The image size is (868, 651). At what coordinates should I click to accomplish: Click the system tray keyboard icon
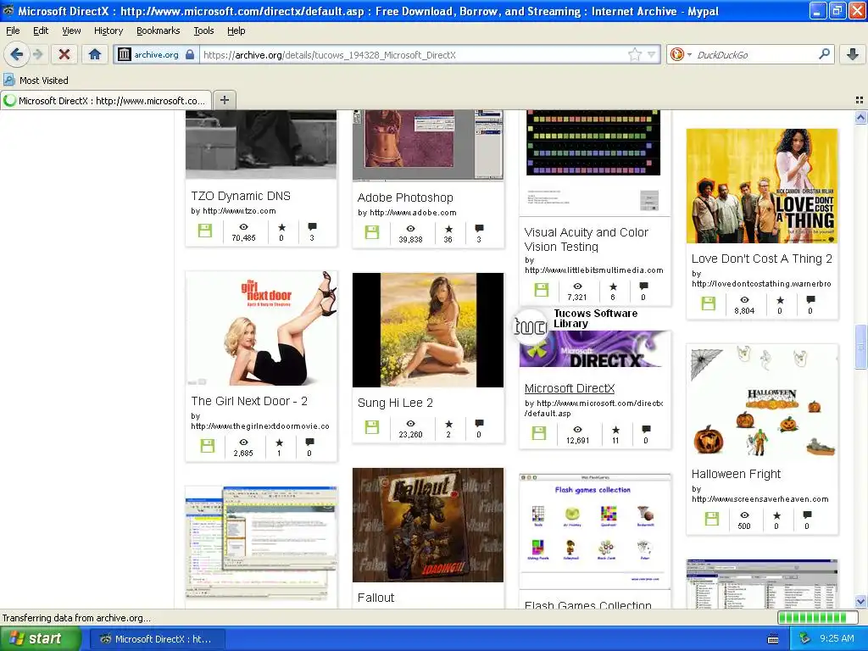click(773, 639)
